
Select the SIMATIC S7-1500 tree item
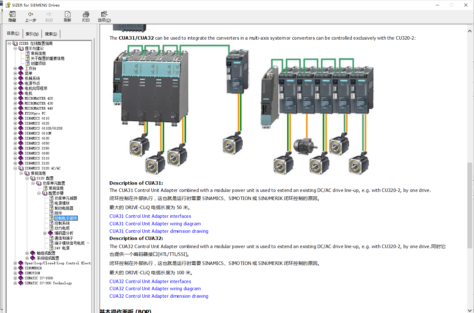click(39, 278)
